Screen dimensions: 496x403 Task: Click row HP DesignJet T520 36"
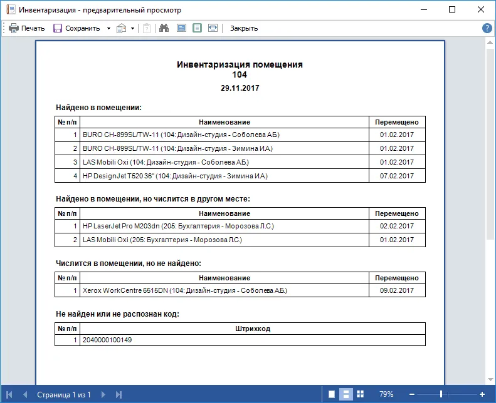[x=240, y=176]
